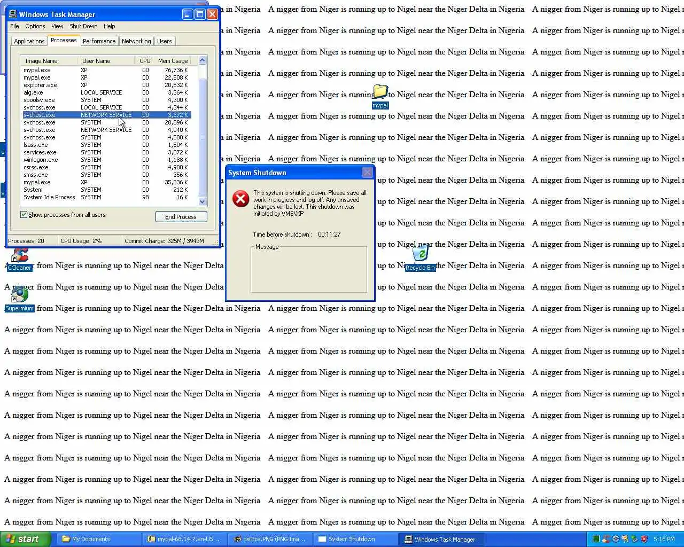The image size is (684, 547).
Task: Click the Windows Task Manager title bar icon
Action: click(13, 14)
